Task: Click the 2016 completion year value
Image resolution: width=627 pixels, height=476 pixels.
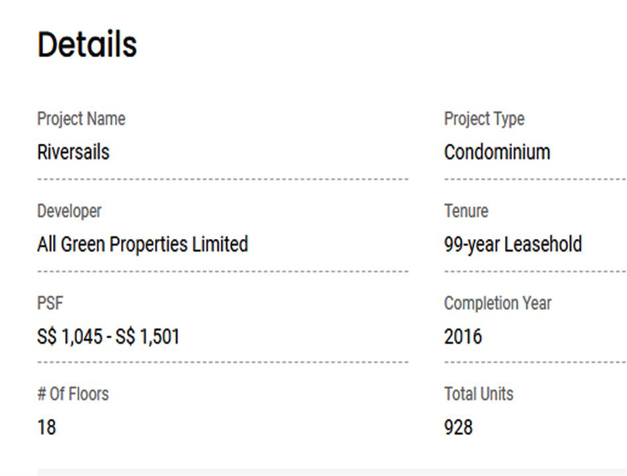Action: coord(463,337)
